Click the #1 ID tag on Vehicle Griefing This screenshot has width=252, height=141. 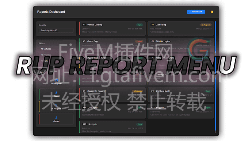point(84,25)
